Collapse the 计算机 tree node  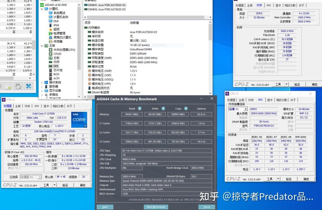pos(42,9)
